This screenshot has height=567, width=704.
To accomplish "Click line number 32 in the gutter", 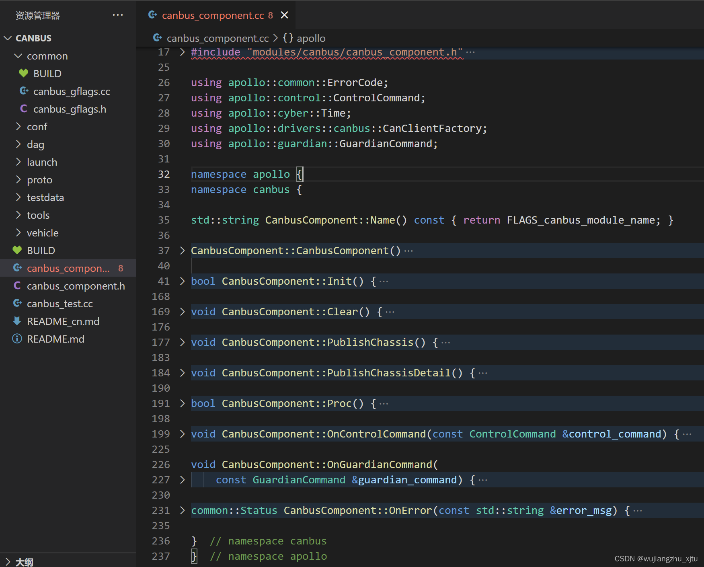I will (164, 174).
